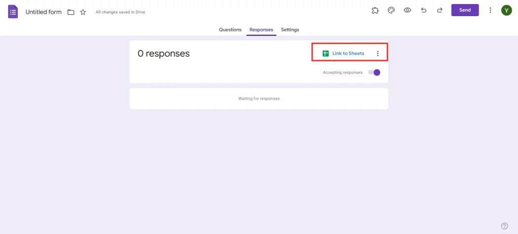The width and height of the screenshot is (518, 234).
Task: Click the '0 responses' heading
Action: pyautogui.click(x=163, y=54)
